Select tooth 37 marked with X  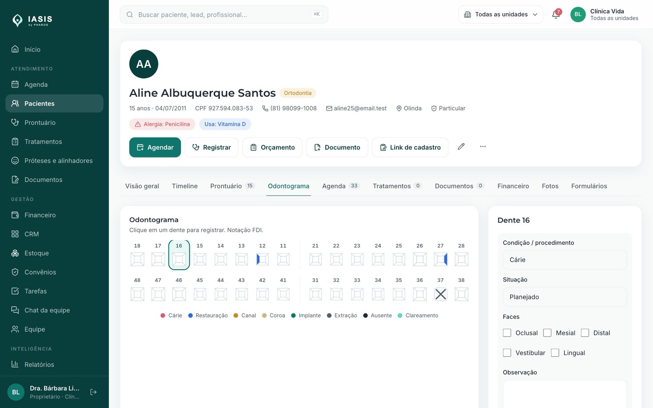[x=440, y=294]
